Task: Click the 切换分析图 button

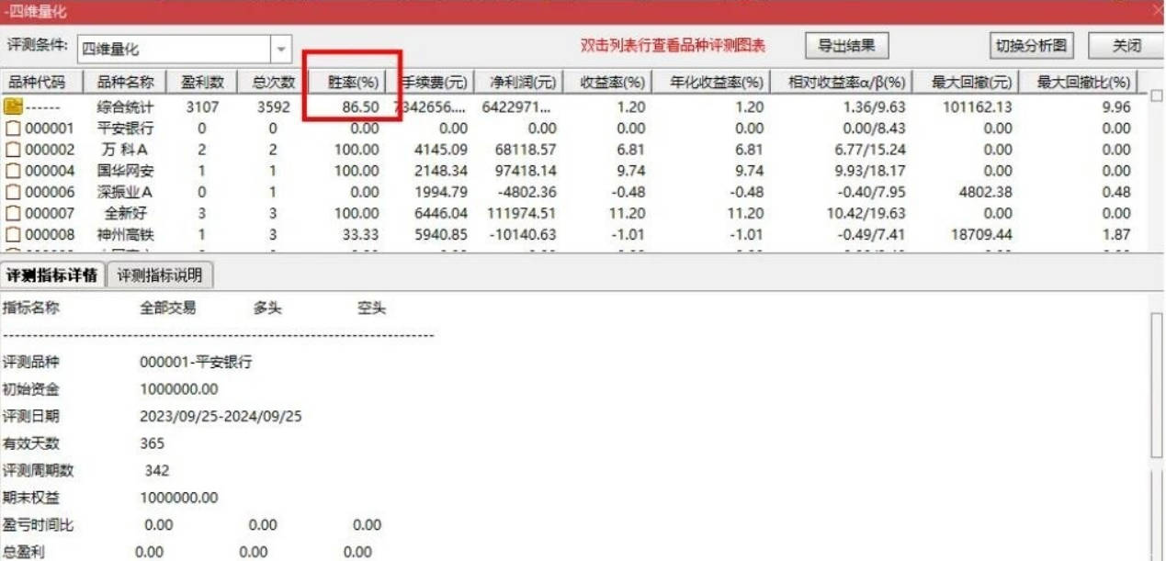Action: 1034,45
